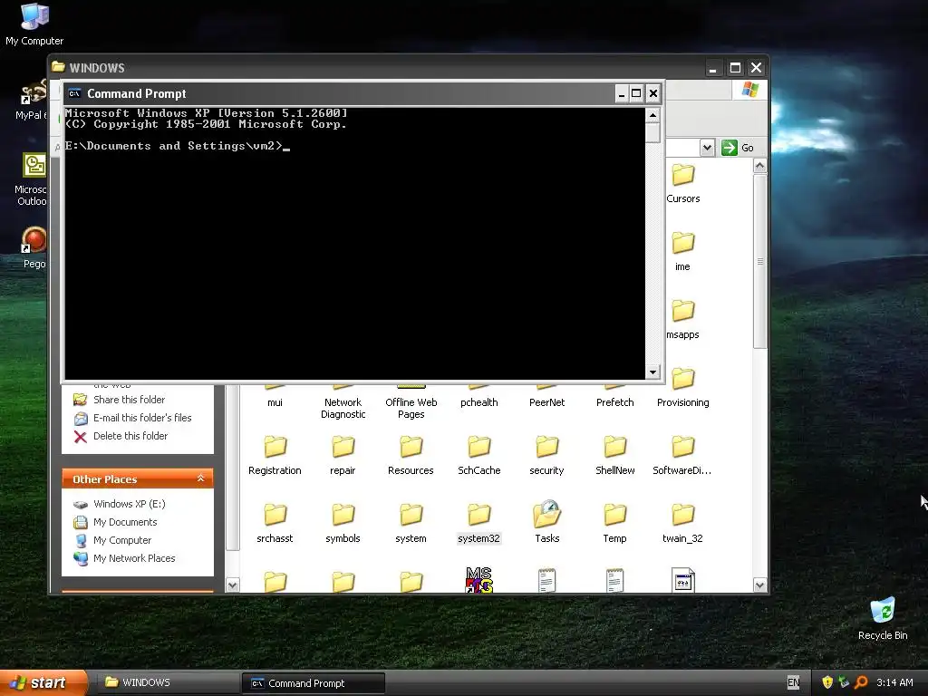The height and width of the screenshot is (696, 928).
Task: Select the Registration folder icon
Action: pyautogui.click(x=275, y=448)
